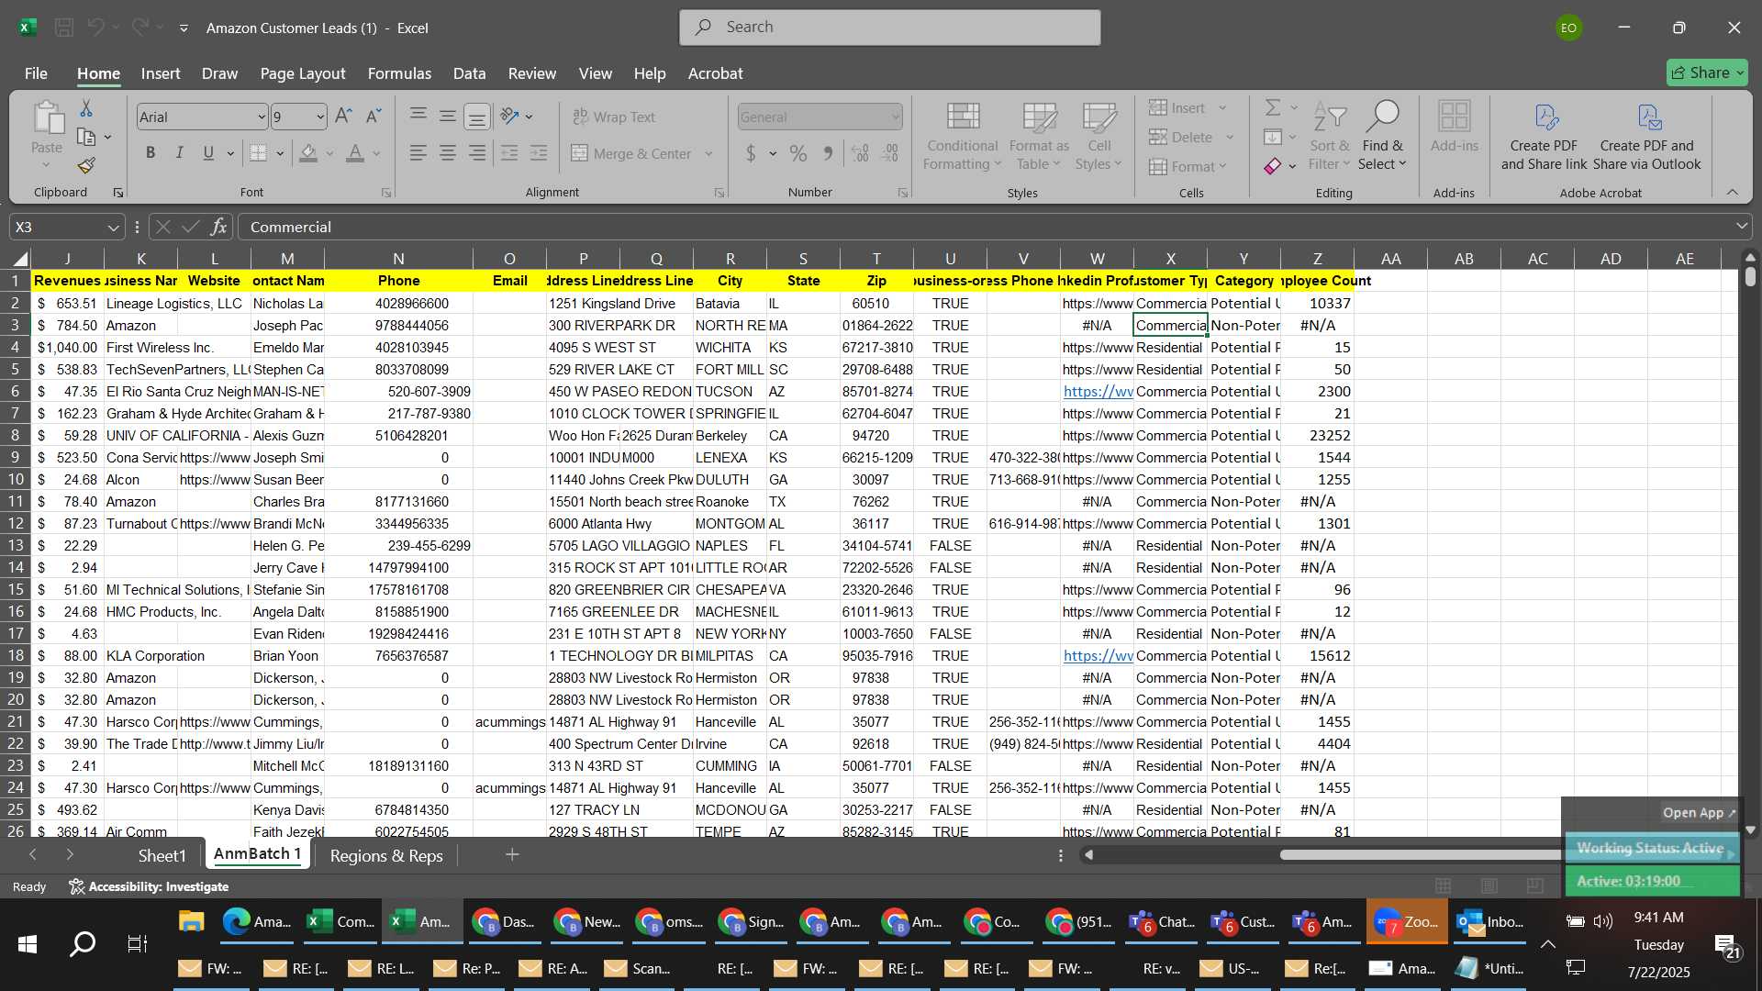Image resolution: width=1762 pixels, height=991 pixels.
Task: Click the horizontal scrollbar thumb
Action: [1420, 855]
